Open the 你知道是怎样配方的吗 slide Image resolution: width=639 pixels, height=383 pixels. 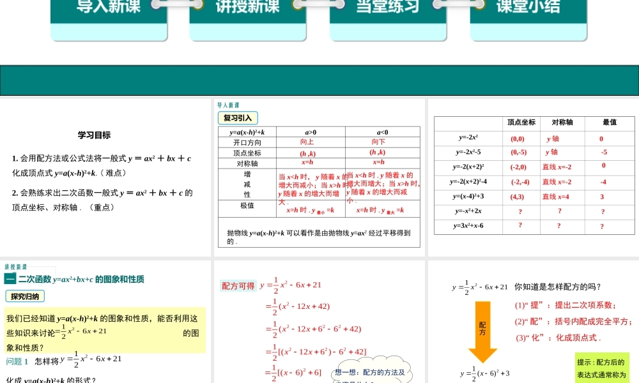click(x=534, y=322)
